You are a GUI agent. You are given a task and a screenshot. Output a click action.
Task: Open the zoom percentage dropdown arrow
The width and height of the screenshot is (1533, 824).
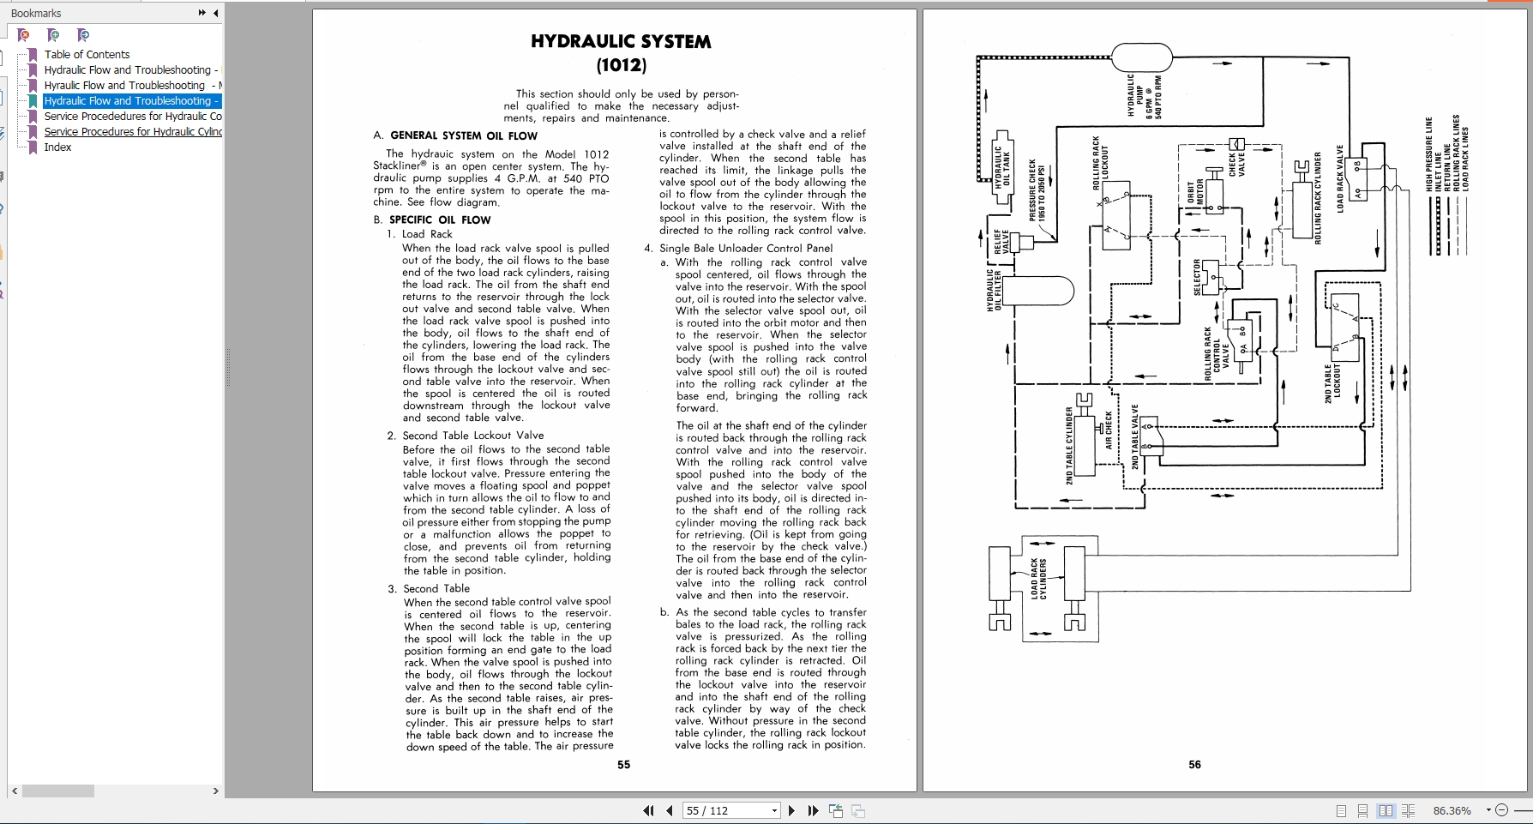point(1489,810)
